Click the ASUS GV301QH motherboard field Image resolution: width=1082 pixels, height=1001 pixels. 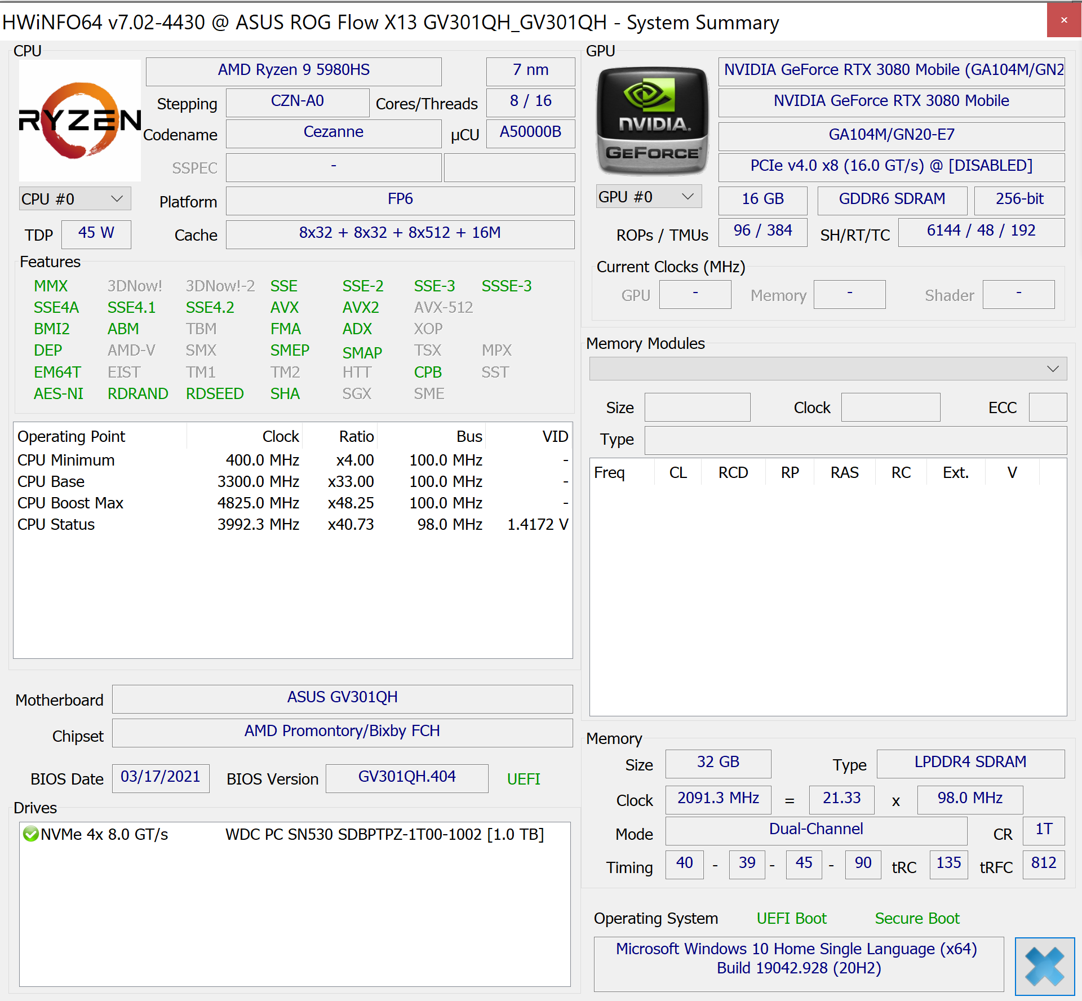coord(342,698)
